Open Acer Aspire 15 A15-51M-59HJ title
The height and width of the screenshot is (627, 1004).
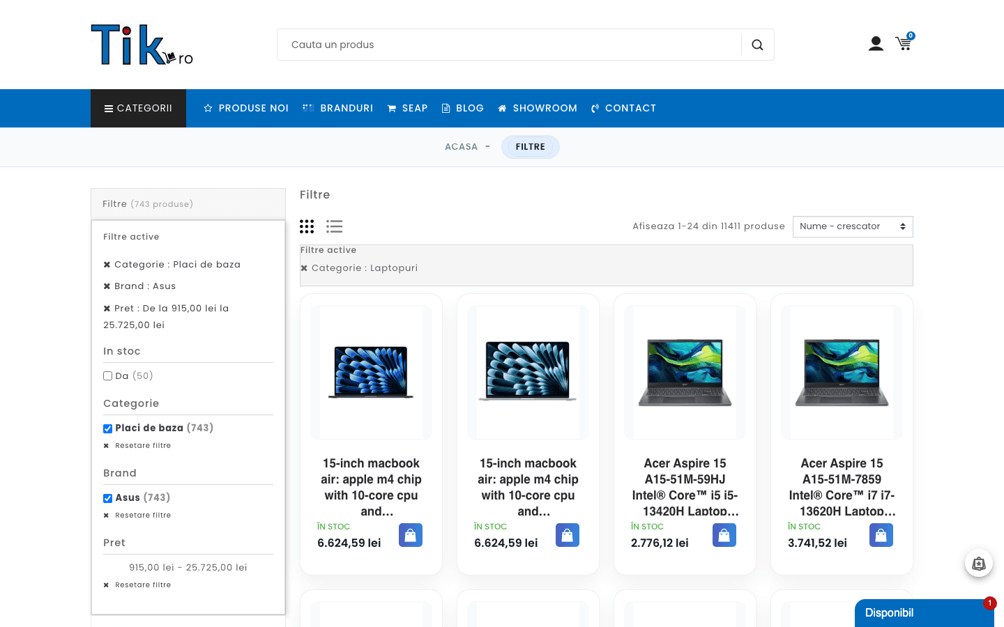(685, 487)
